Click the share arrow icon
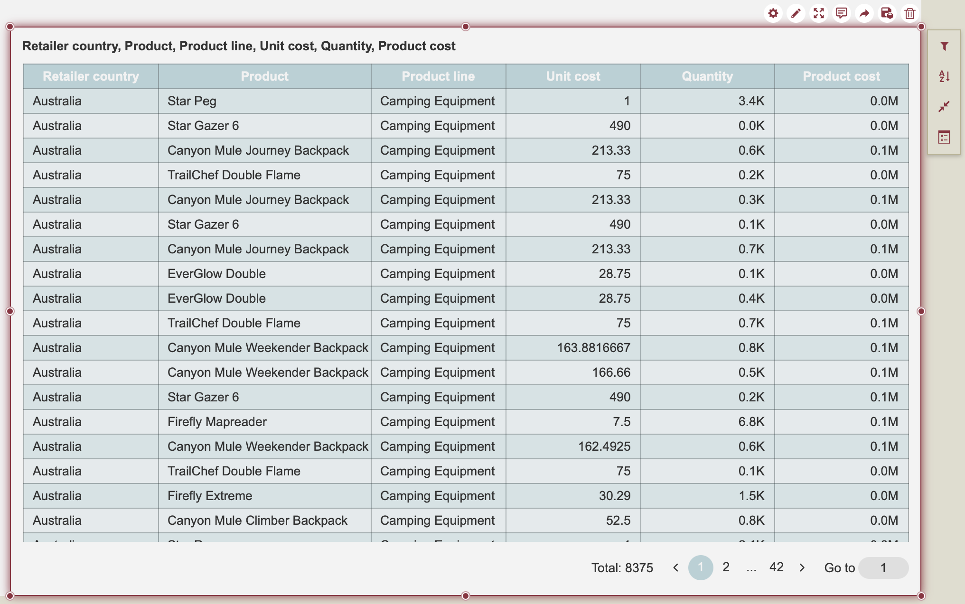The width and height of the screenshot is (965, 604). (x=864, y=13)
